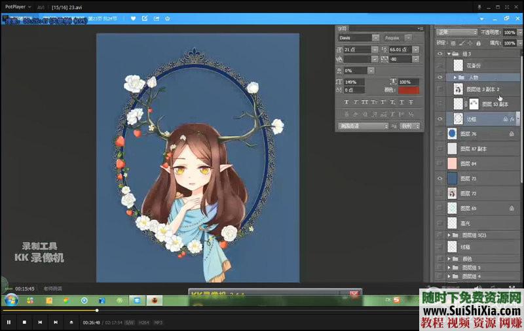Image resolution: width=524 pixels, height=331 pixels.
Task: Click the stop playback button
Action: [24, 322]
